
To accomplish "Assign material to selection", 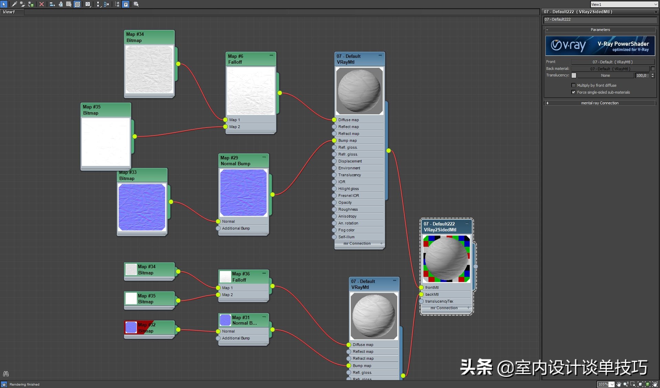I will point(31,4).
